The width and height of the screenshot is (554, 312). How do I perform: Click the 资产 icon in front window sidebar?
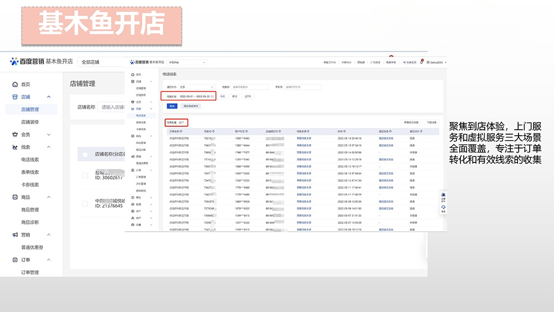pos(133,211)
